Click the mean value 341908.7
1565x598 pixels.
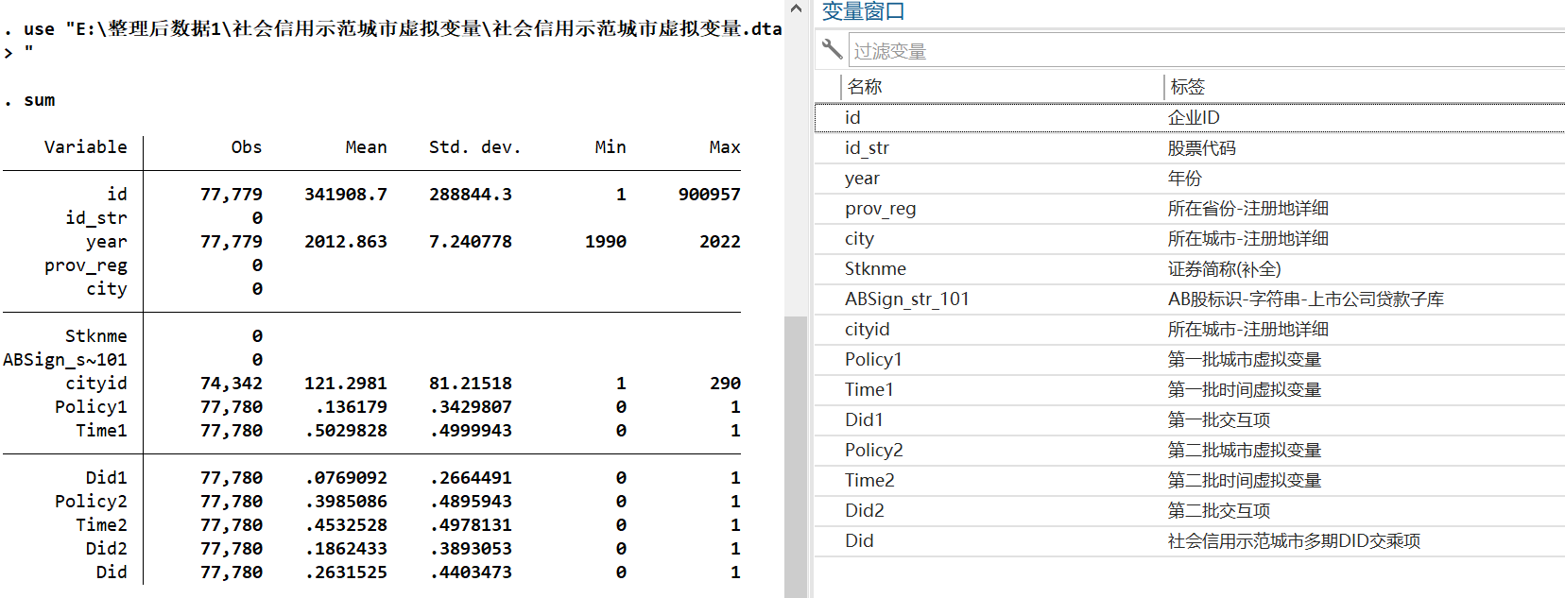[x=346, y=195]
